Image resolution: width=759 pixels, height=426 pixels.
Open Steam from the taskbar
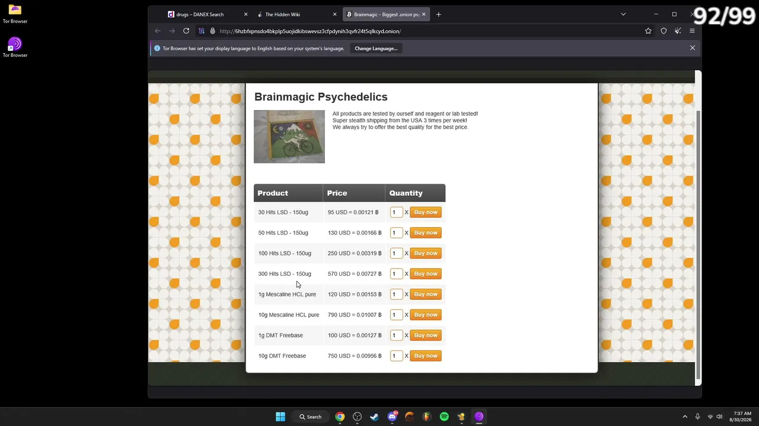374,417
